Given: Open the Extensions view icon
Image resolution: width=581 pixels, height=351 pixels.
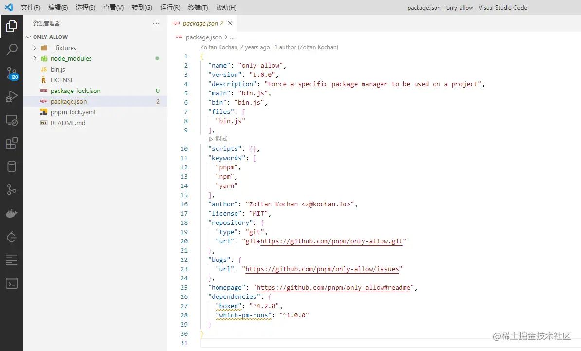Looking at the screenshot, I should point(12,144).
